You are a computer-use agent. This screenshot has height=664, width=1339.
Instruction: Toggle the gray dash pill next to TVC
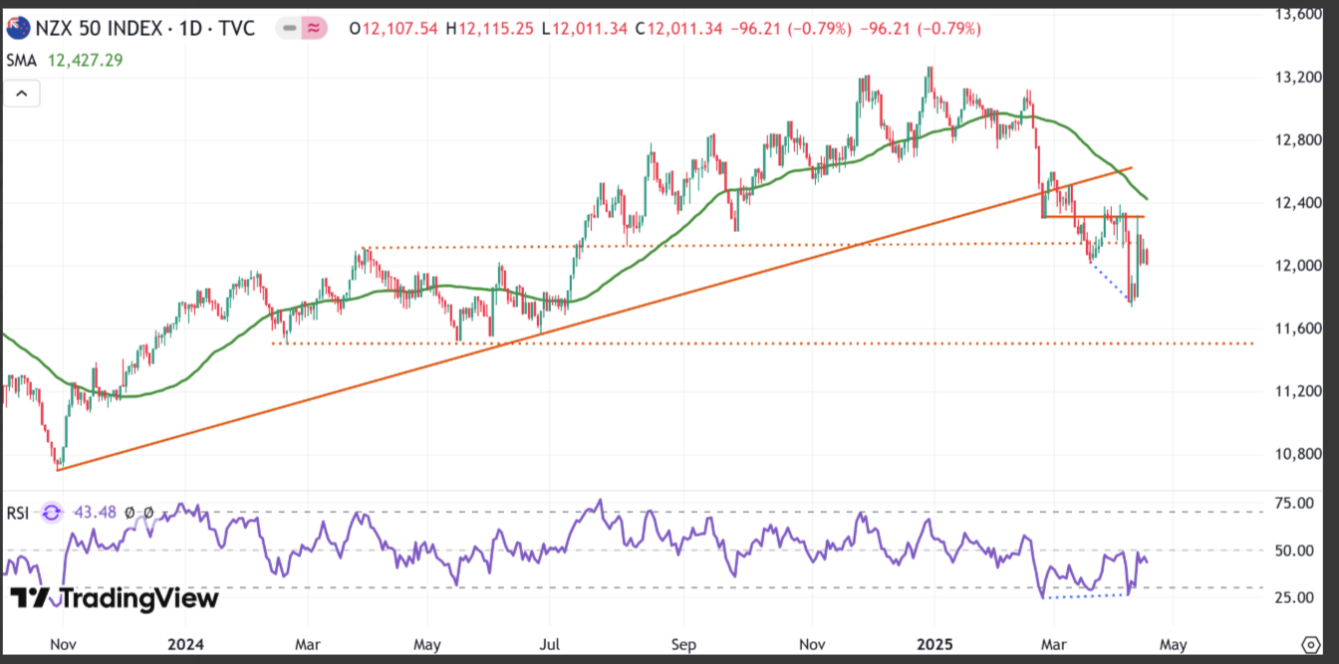click(289, 29)
